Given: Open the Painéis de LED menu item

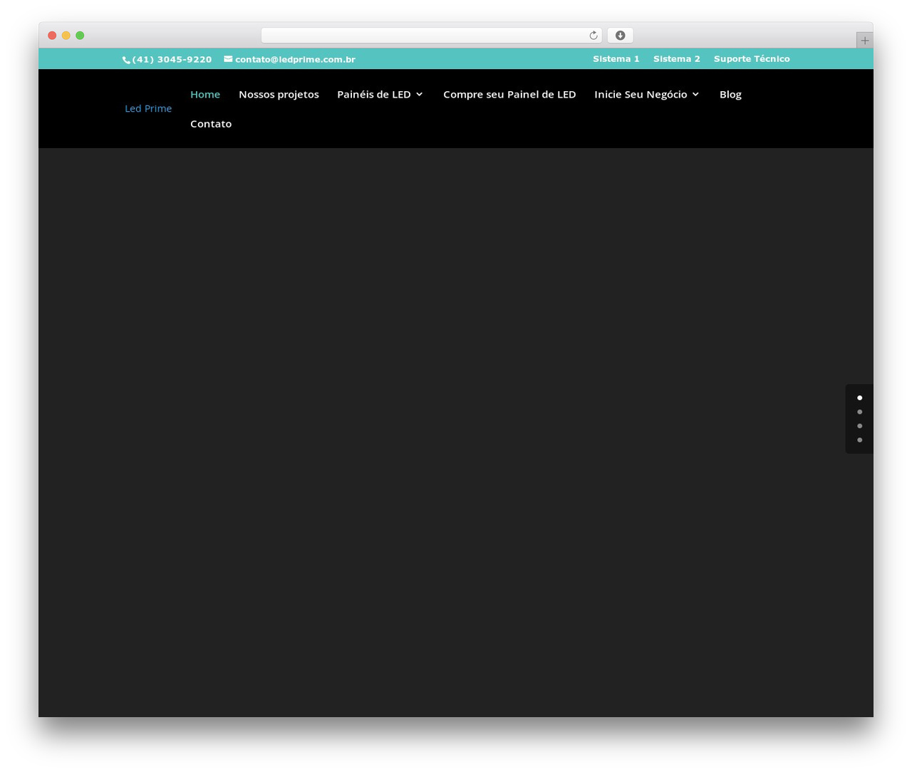Looking at the screenshot, I should (x=374, y=95).
